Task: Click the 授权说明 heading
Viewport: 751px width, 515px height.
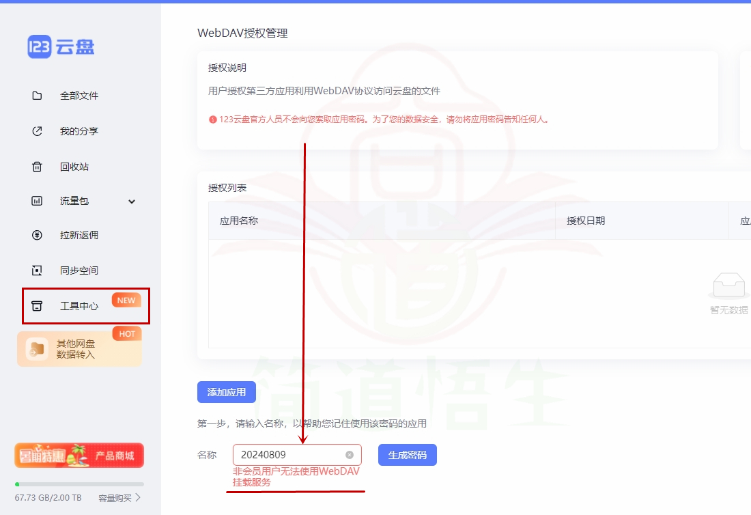Action: coord(227,68)
